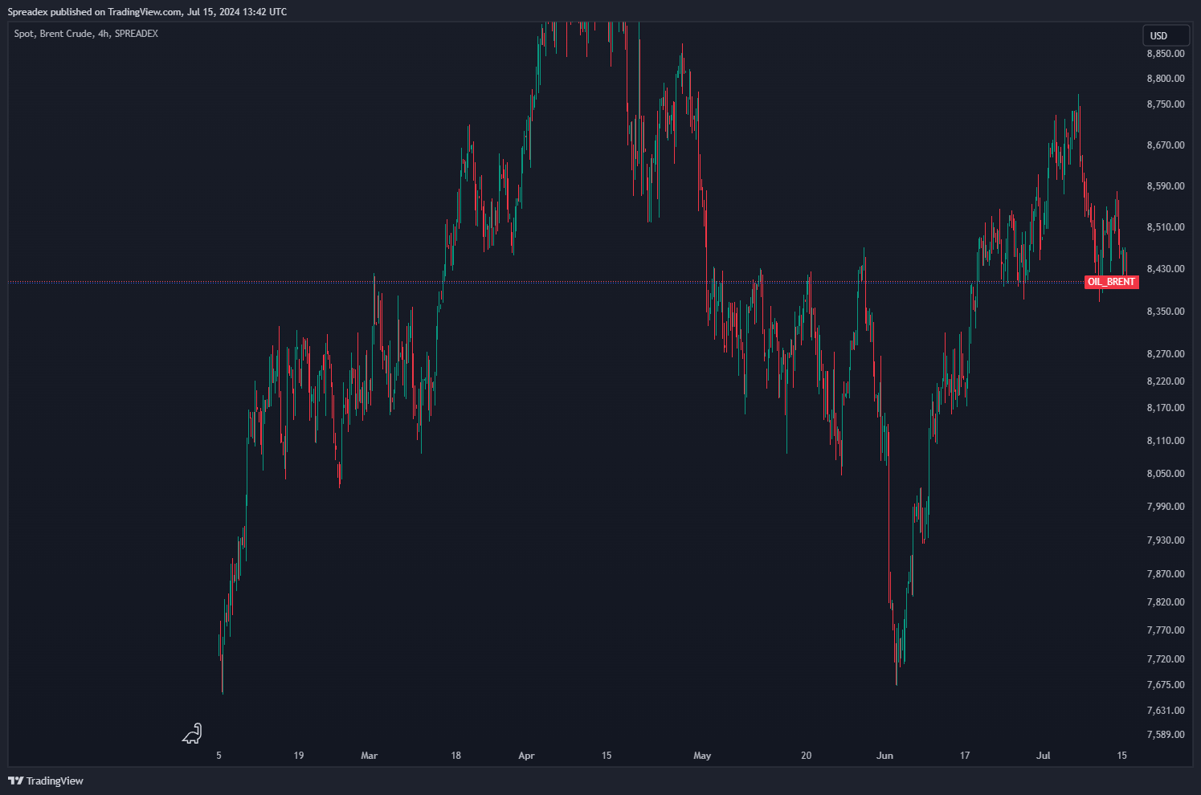Click the 8,590.00 price axis label
The image size is (1201, 795).
1166,186
